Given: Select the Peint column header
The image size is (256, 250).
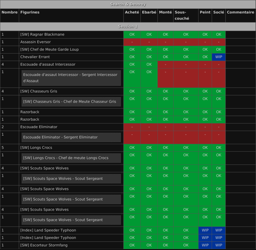Looking at the screenshot, I should pyautogui.click(x=205, y=12).
